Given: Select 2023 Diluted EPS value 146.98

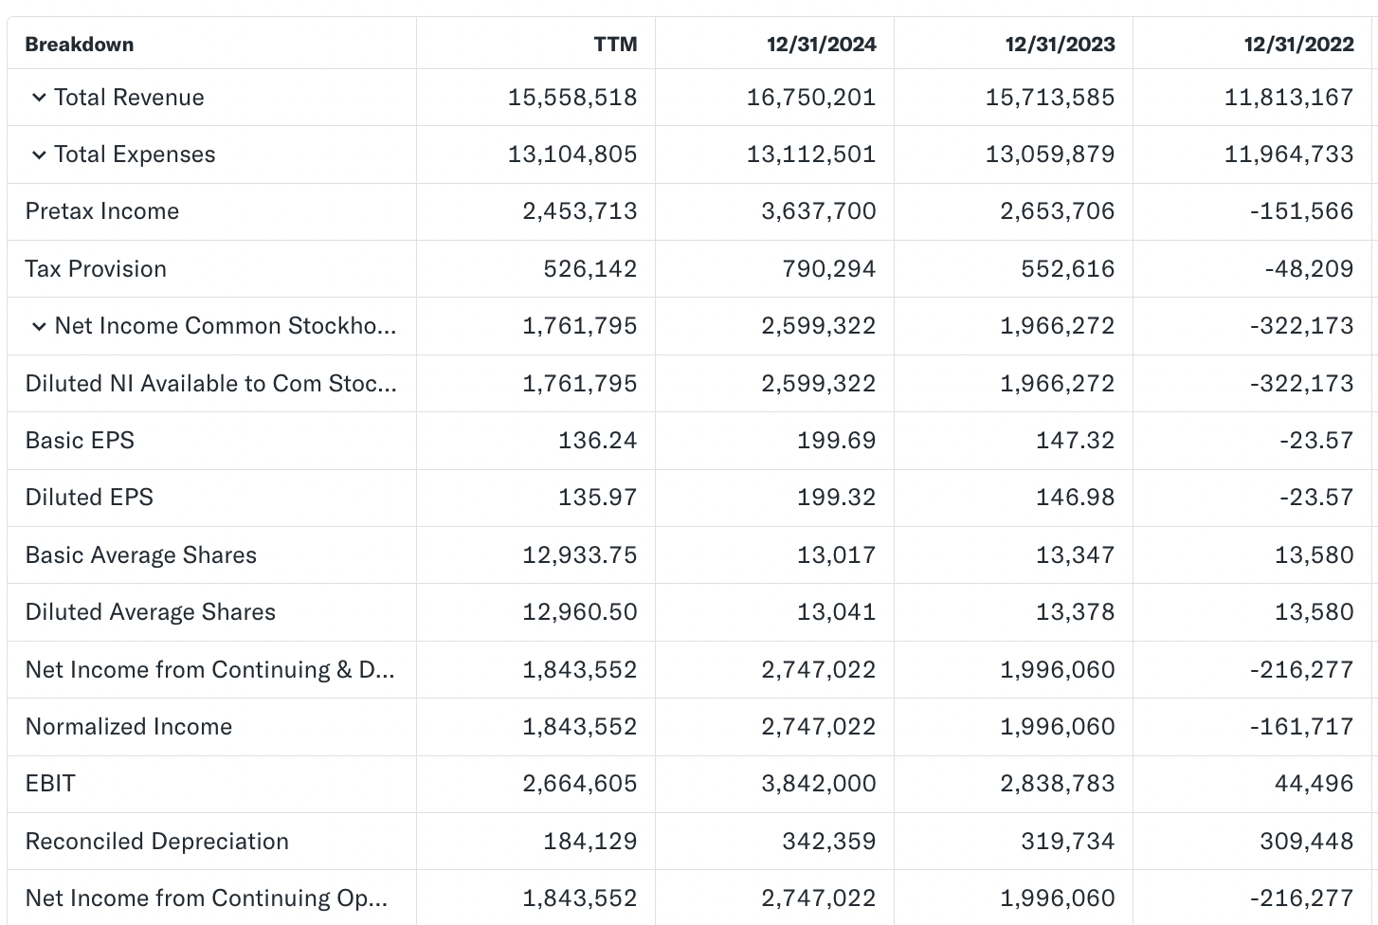Looking at the screenshot, I should [x=1076, y=498].
